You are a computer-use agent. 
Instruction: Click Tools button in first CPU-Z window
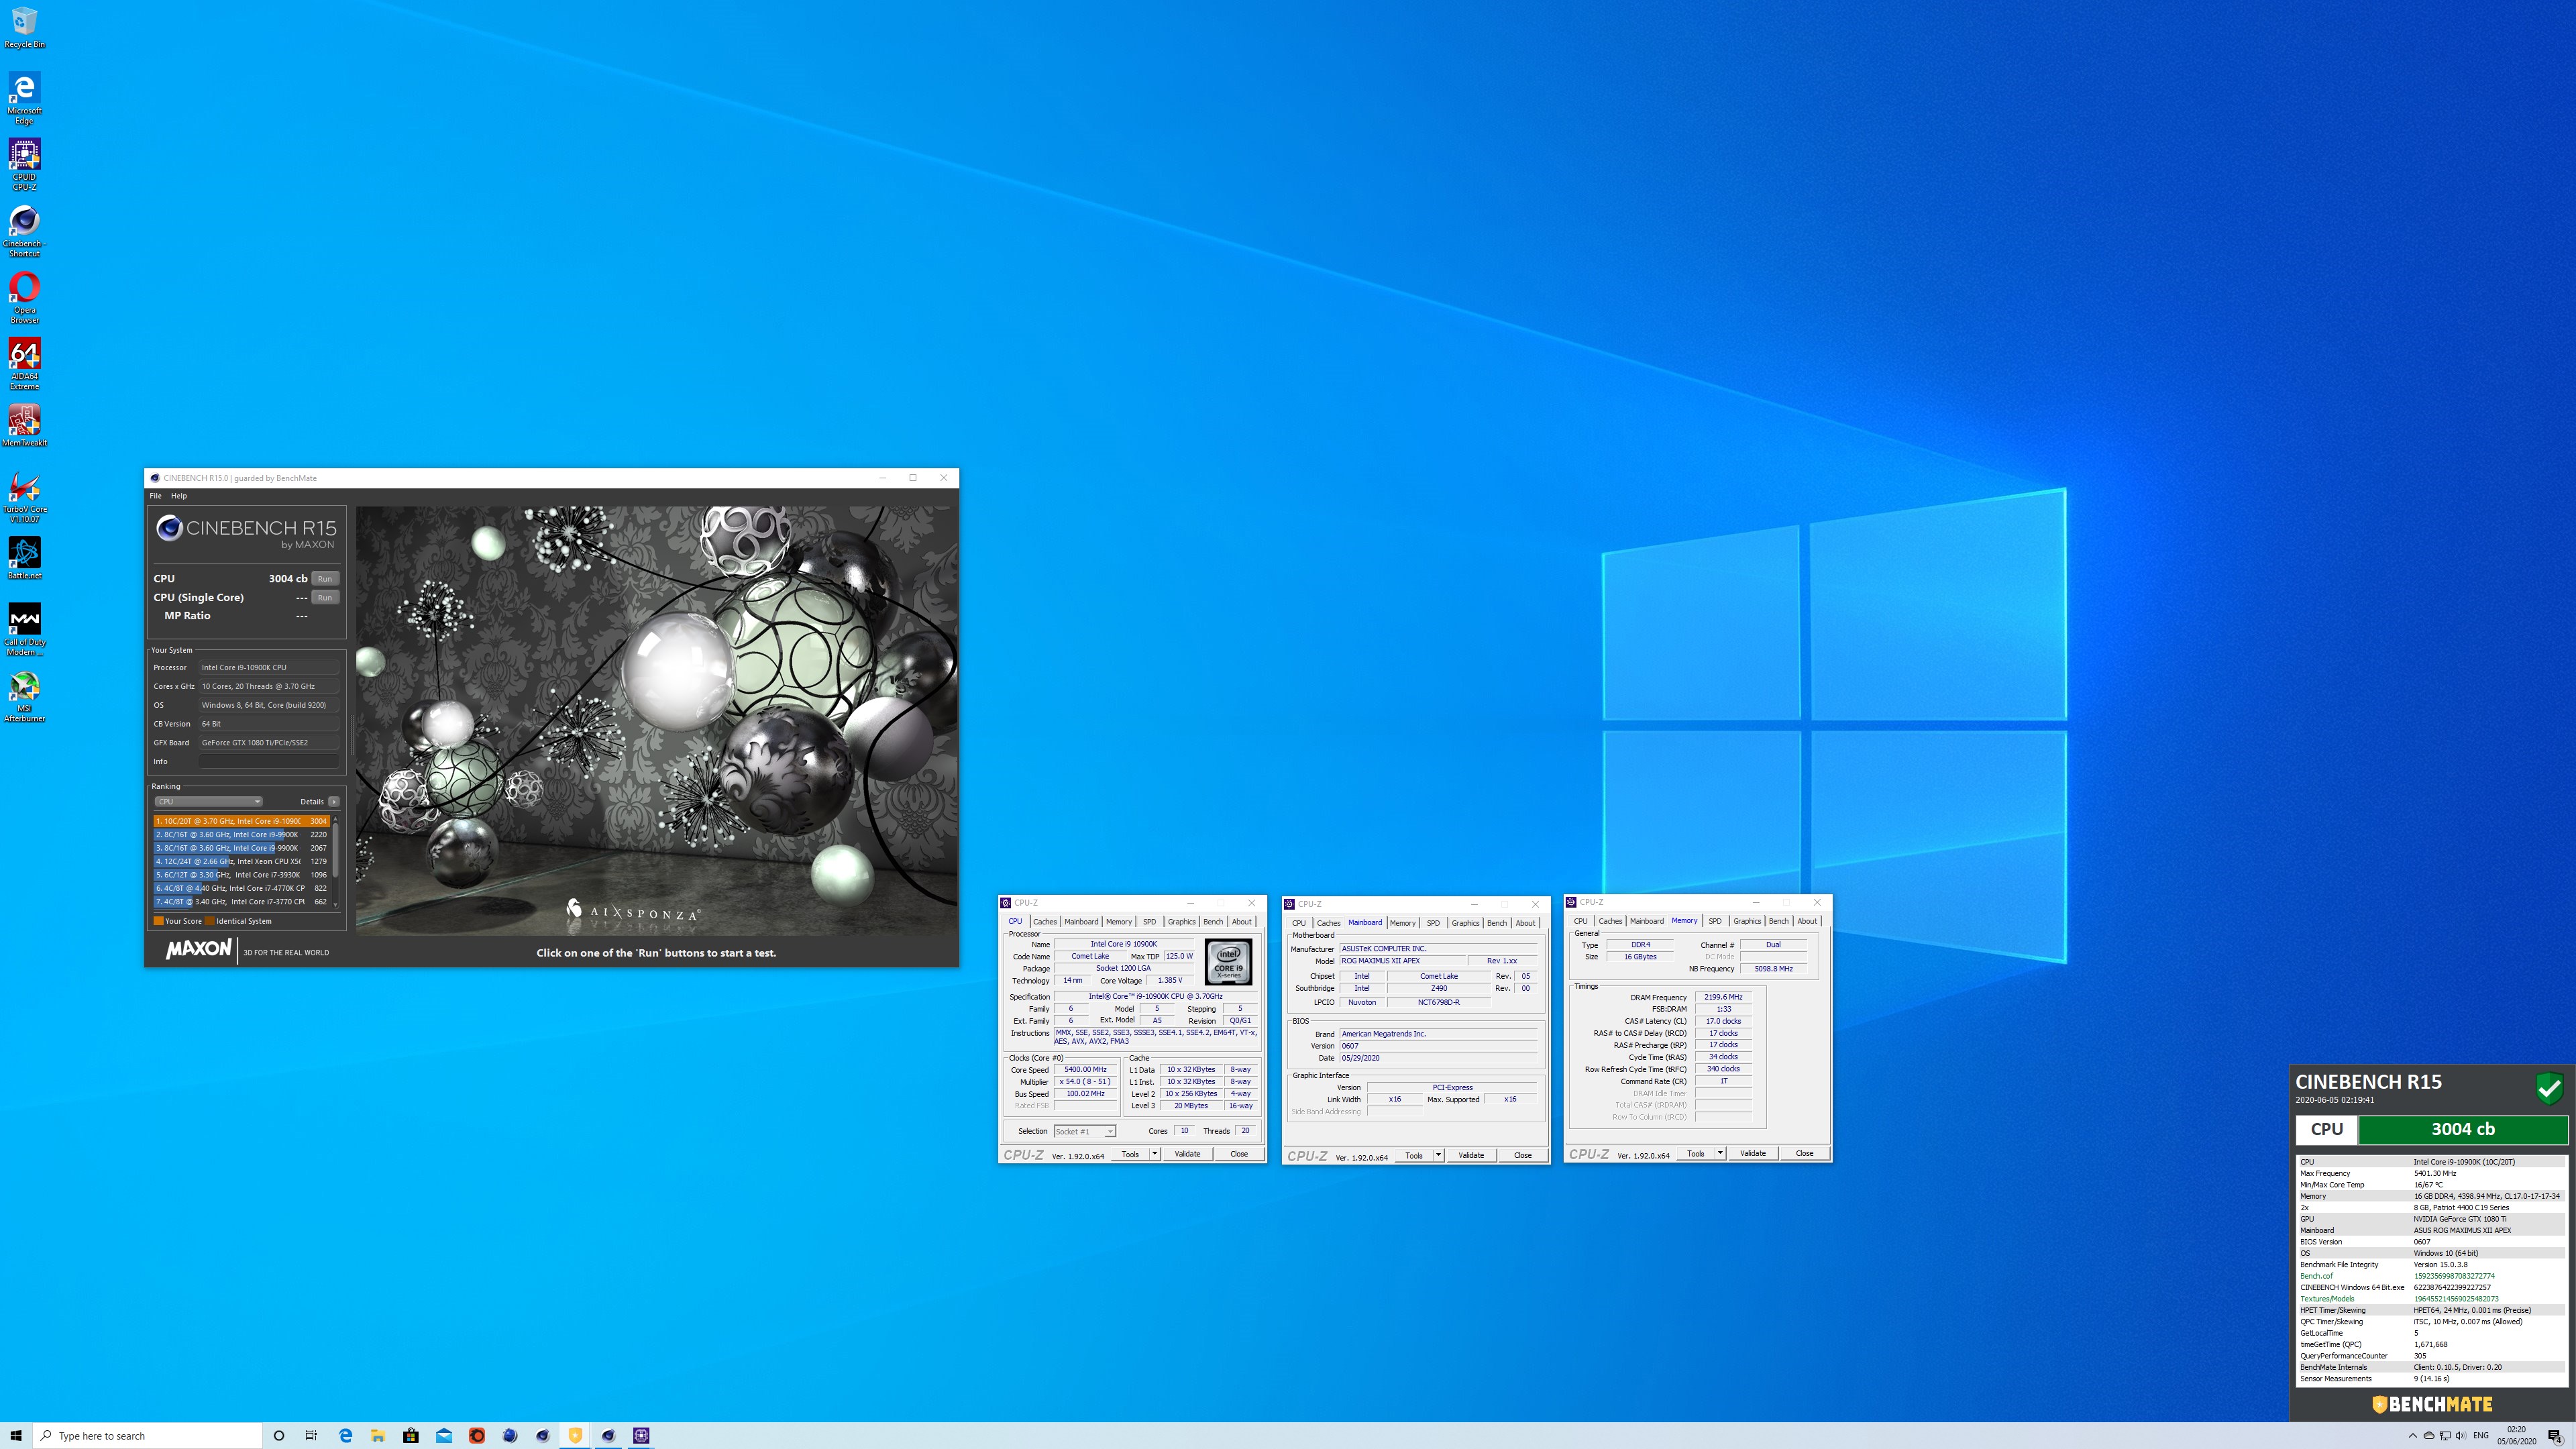click(1130, 1154)
